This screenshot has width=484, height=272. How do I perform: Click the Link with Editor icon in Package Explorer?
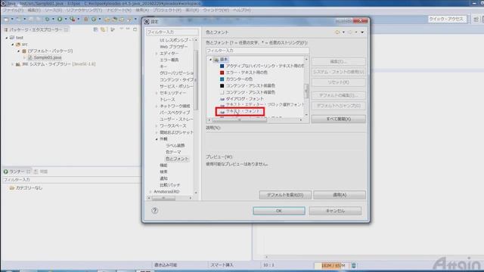[103, 29]
